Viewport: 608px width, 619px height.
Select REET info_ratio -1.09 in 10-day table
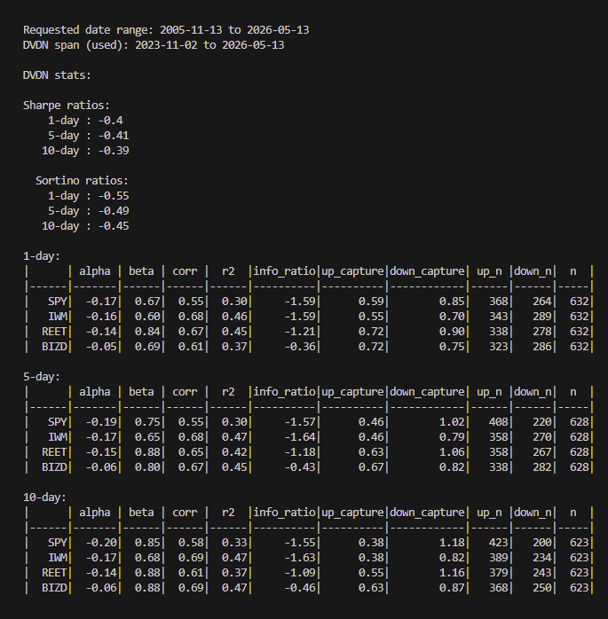pos(300,572)
